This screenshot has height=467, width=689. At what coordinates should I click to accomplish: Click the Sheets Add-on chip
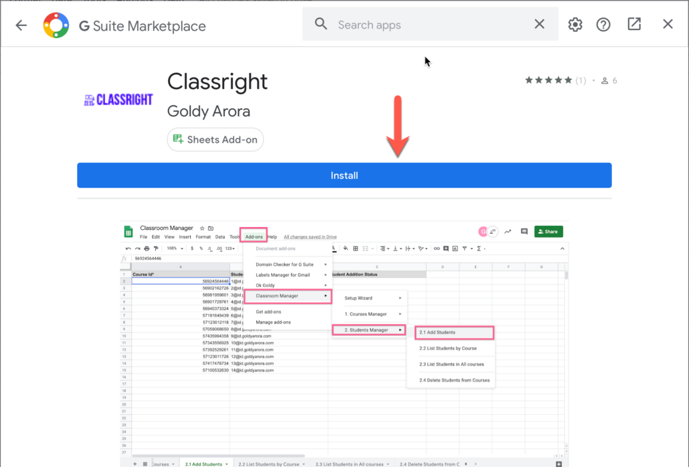215,140
